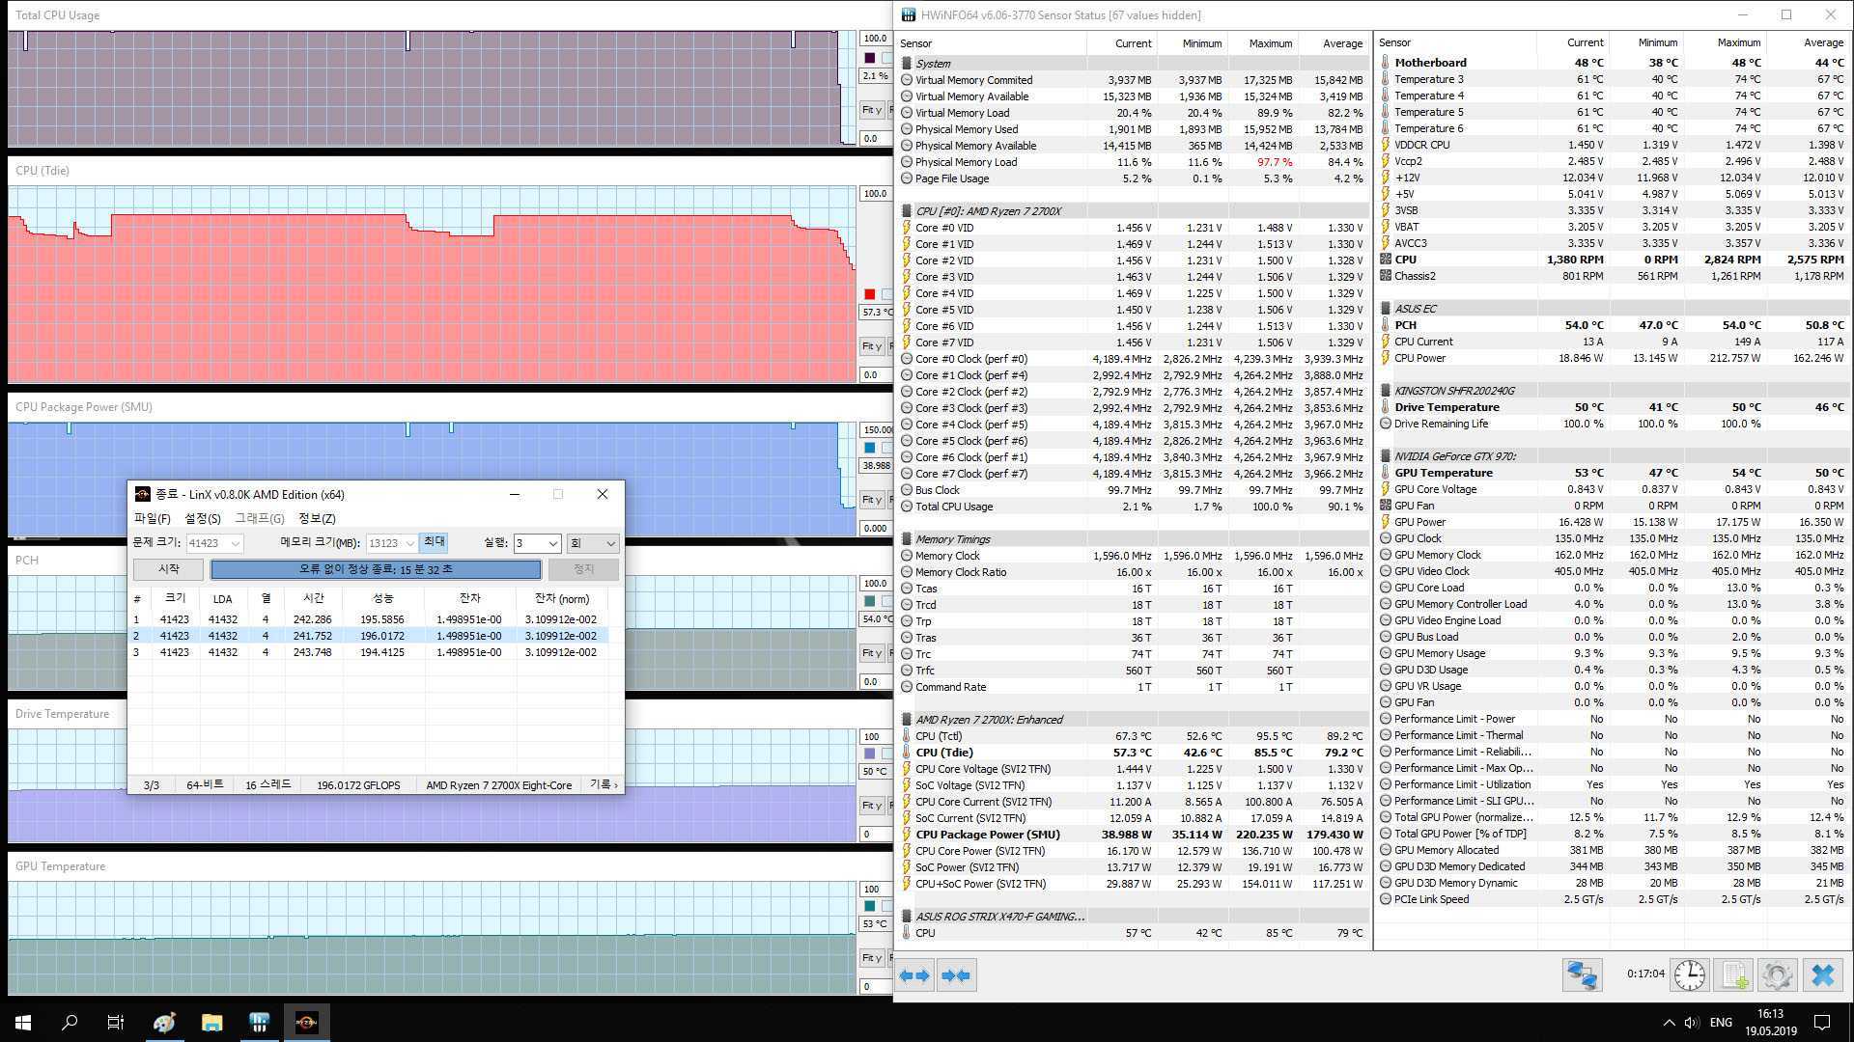Viewport: 1854px width, 1042px height.
Task: Open the 설정(S) settings menu
Action: coord(202,518)
